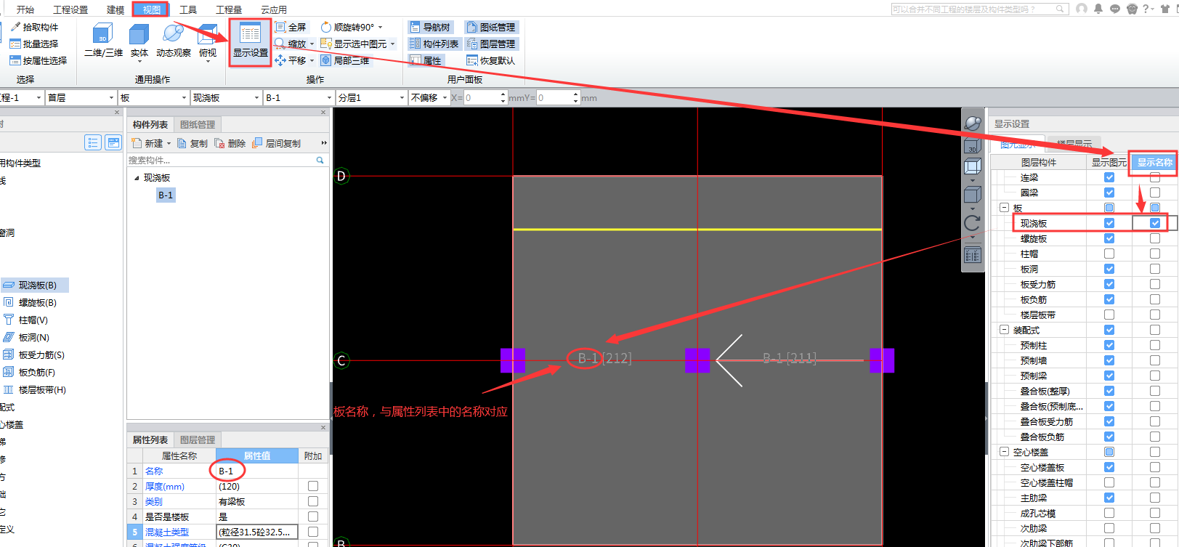Click 局部三维 local 3D view
1179x547 pixels.
pyautogui.click(x=346, y=60)
